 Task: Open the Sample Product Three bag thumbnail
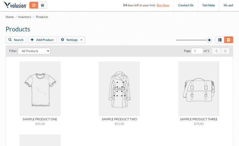[199, 89]
